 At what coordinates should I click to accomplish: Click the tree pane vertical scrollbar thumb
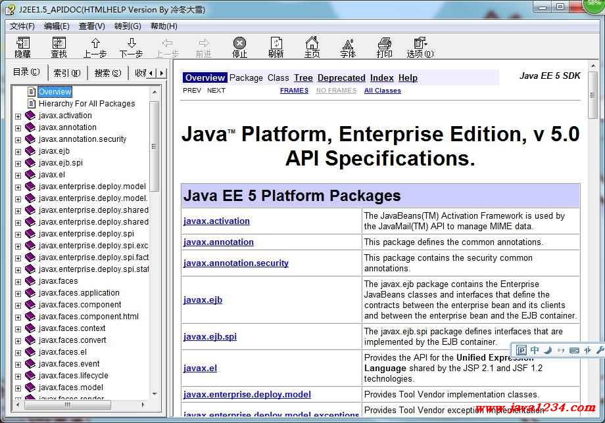click(154, 146)
